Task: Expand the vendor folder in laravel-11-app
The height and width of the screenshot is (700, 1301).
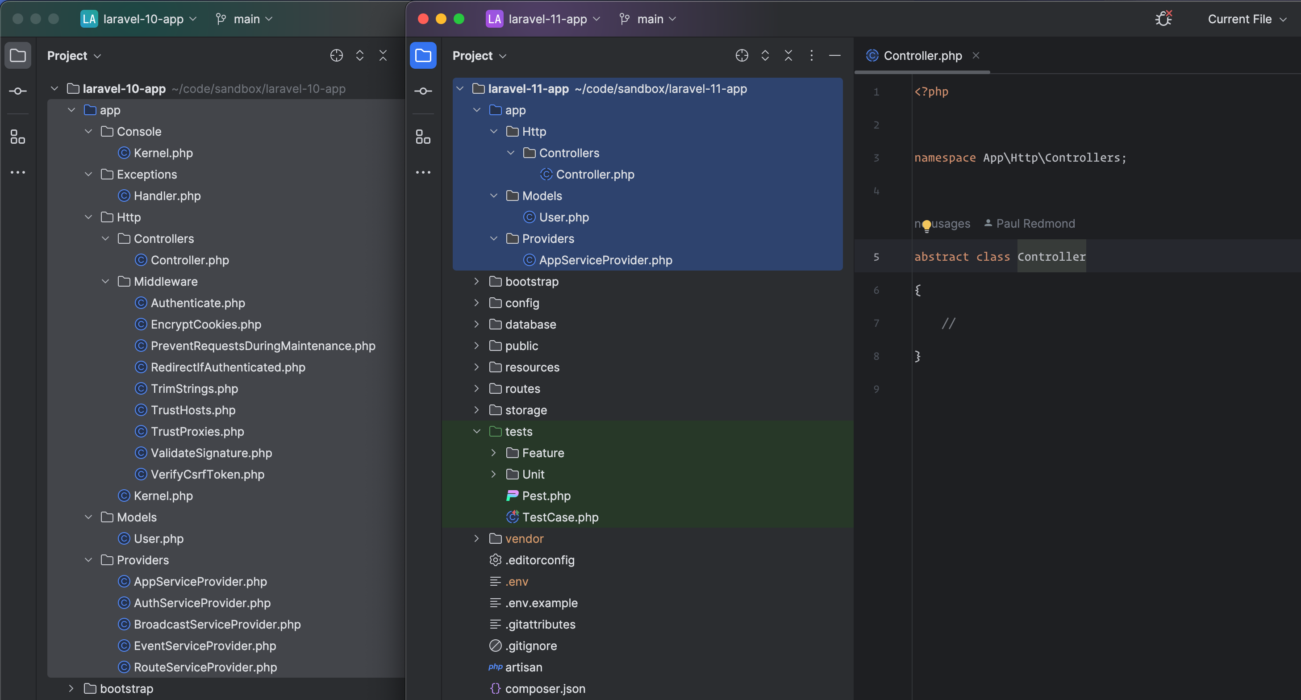Action: [476, 538]
